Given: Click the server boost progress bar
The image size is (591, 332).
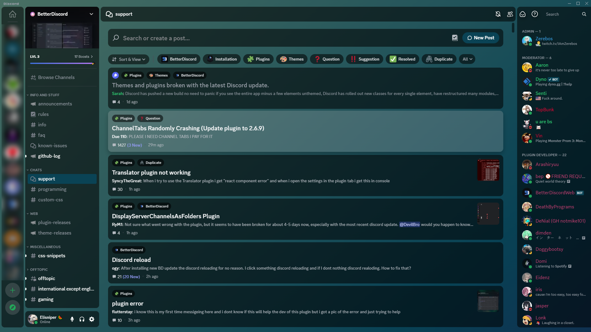Looking at the screenshot, I should click(62, 63).
